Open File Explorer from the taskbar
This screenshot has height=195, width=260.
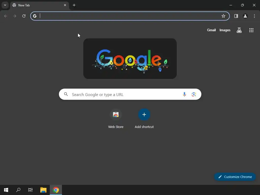click(x=43, y=190)
